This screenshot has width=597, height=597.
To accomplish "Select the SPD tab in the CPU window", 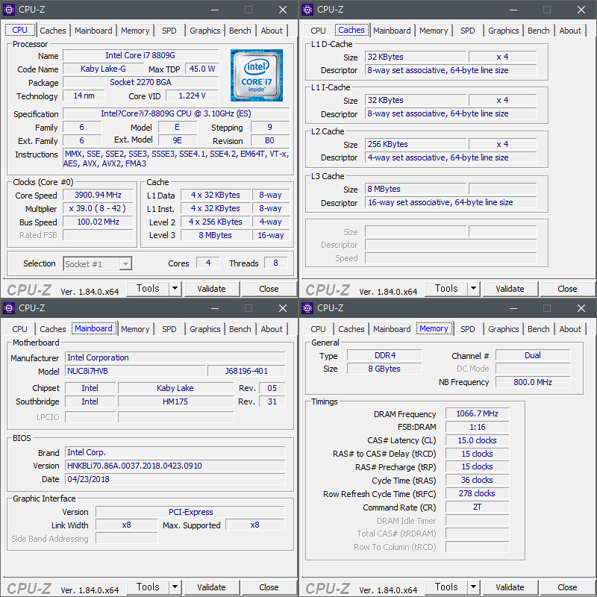I will [x=169, y=31].
